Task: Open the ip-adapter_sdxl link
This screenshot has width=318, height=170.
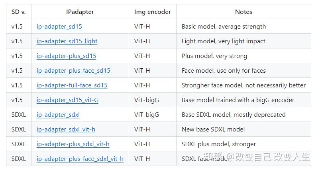Action: [x=58, y=115]
